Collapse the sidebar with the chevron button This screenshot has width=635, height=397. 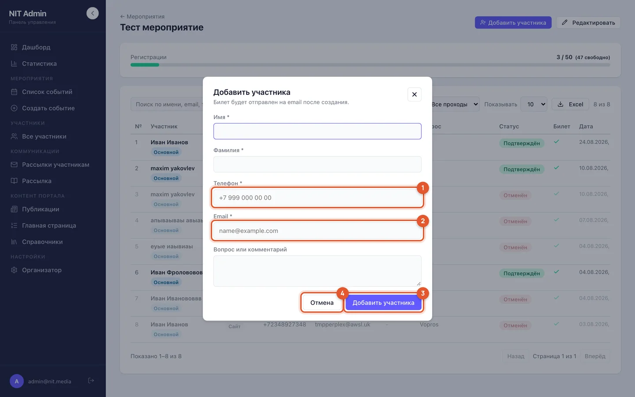point(93,13)
